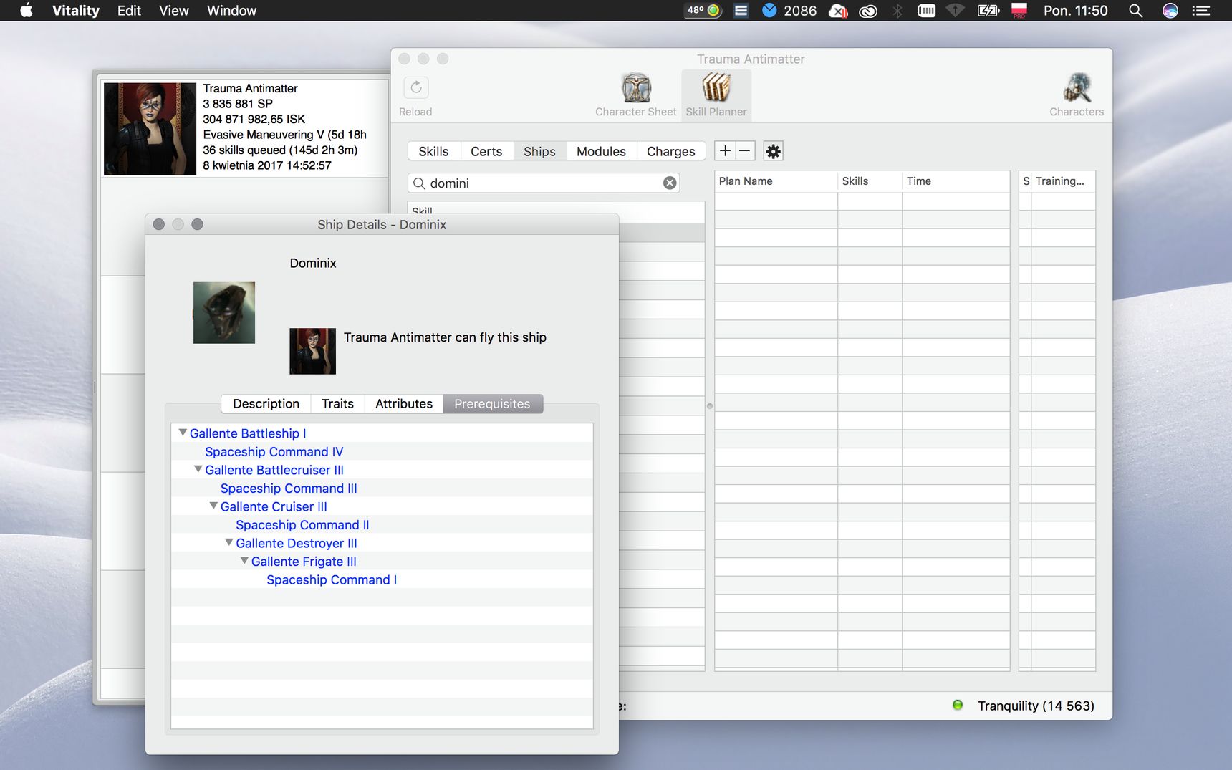Image resolution: width=1232 pixels, height=770 pixels.
Task: Click the 304 871 982,65 ISK balance text
Action: click(254, 119)
